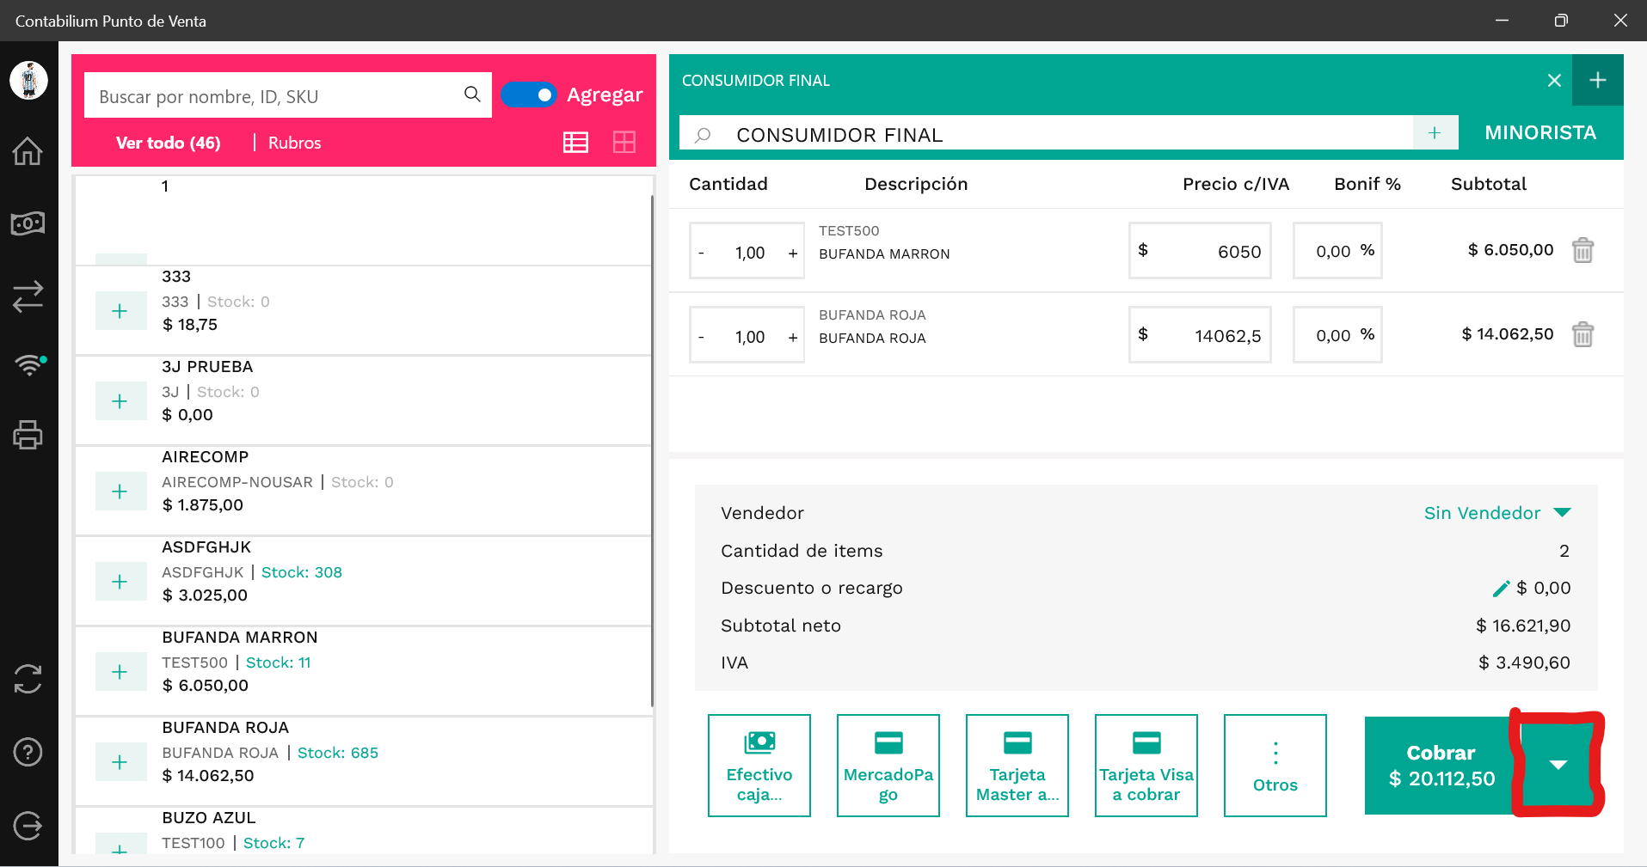Add AIRECOMP with plus icon
This screenshot has height=867, width=1647.
(120, 492)
